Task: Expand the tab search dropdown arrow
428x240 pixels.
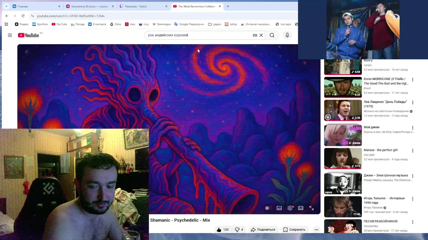Action: (6, 6)
